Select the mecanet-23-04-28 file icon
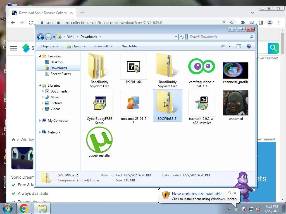The image size is (286, 214). pyautogui.click(x=133, y=103)
